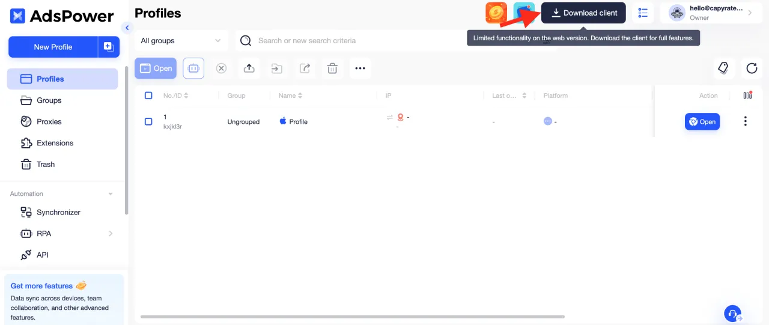Click the AdsPower logo
The width and height of the screenshot is (769, 325).
(62, 16)
